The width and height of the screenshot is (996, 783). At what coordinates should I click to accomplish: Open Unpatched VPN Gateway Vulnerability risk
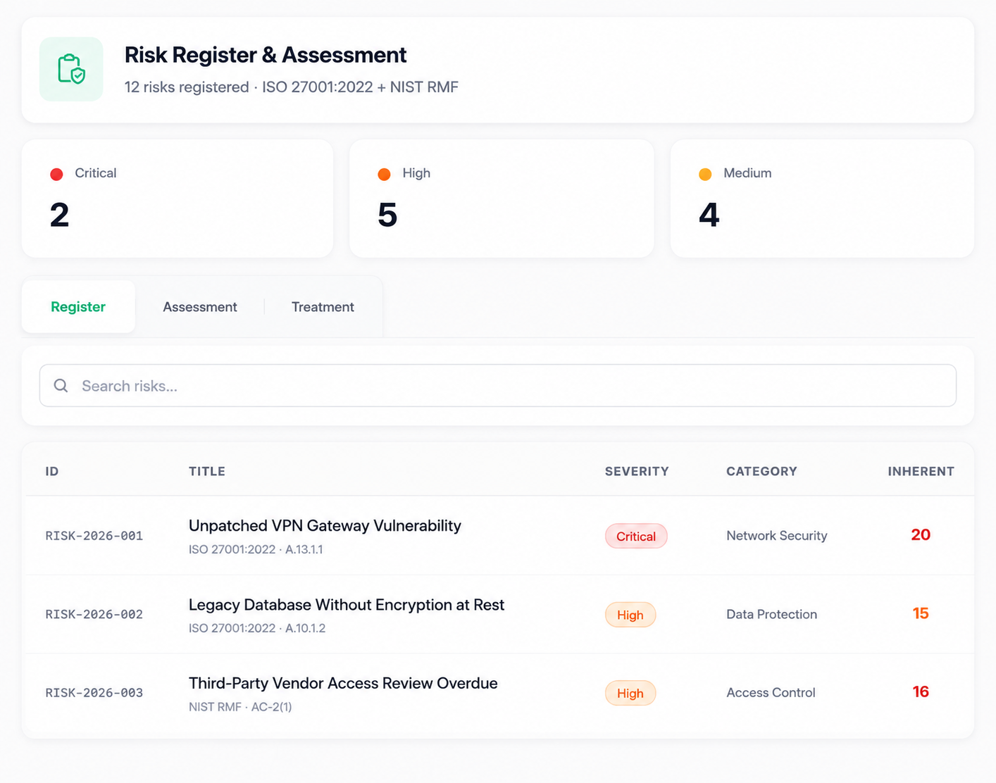(325, 526)
